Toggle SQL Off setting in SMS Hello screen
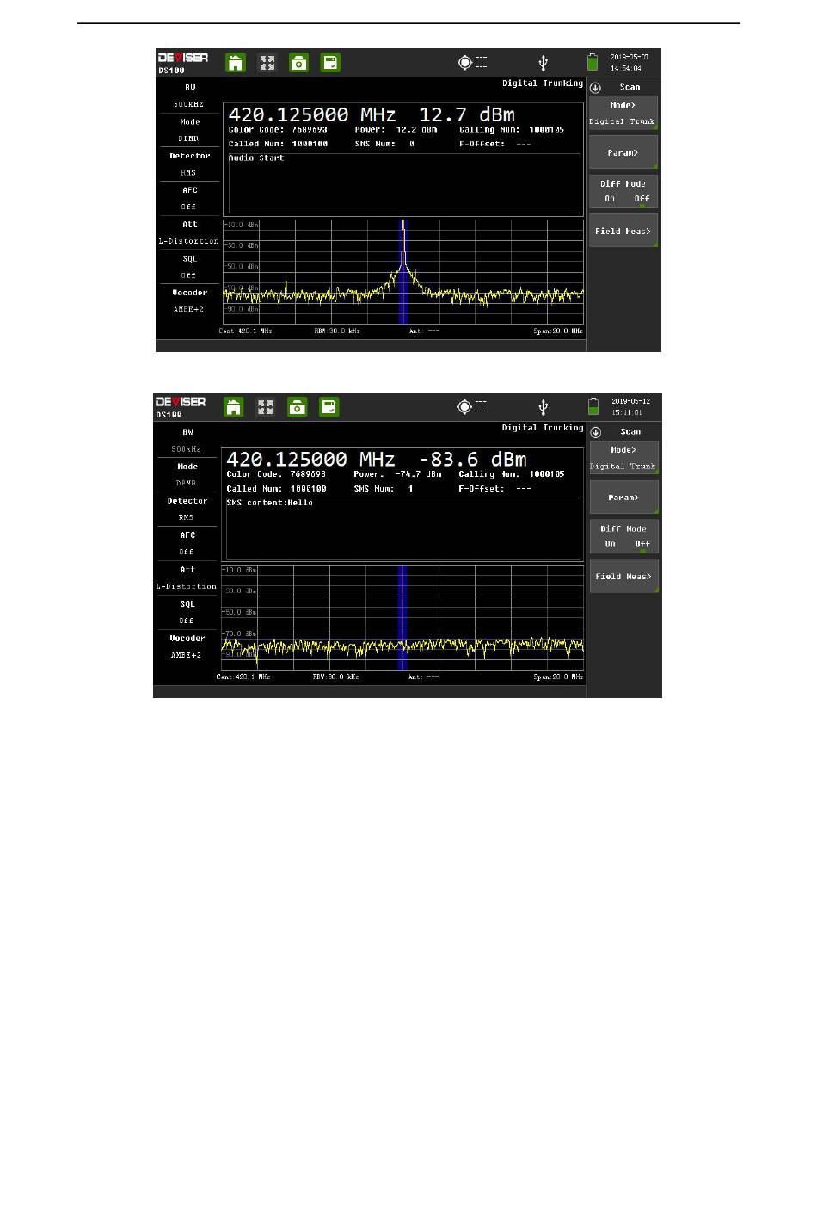 coord(187,612)
